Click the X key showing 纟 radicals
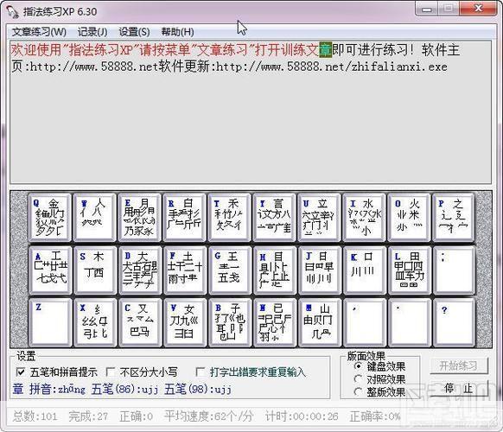503x432 pixels. 94,322
